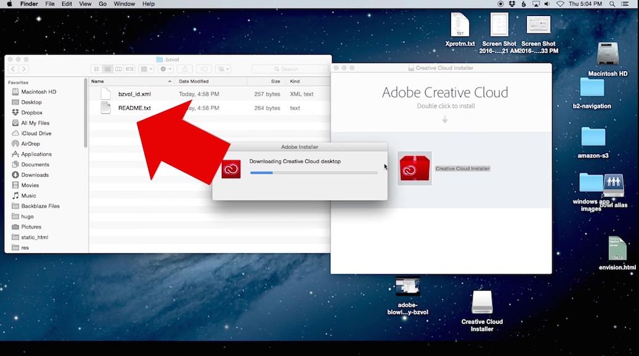The width and height of the screenshot is (639, 356).
Task: Open the Edit menu
Action: tap(67, 4)
